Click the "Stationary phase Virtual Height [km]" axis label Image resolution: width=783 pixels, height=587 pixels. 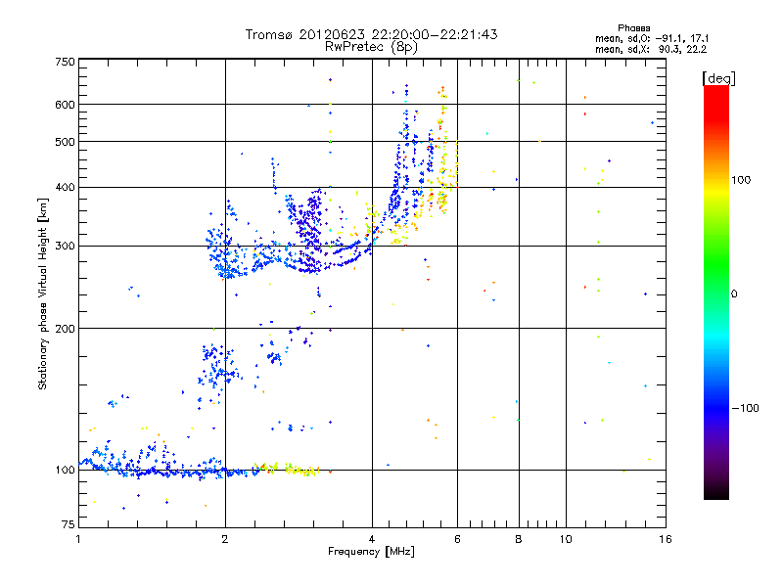(x=43, y=294)
